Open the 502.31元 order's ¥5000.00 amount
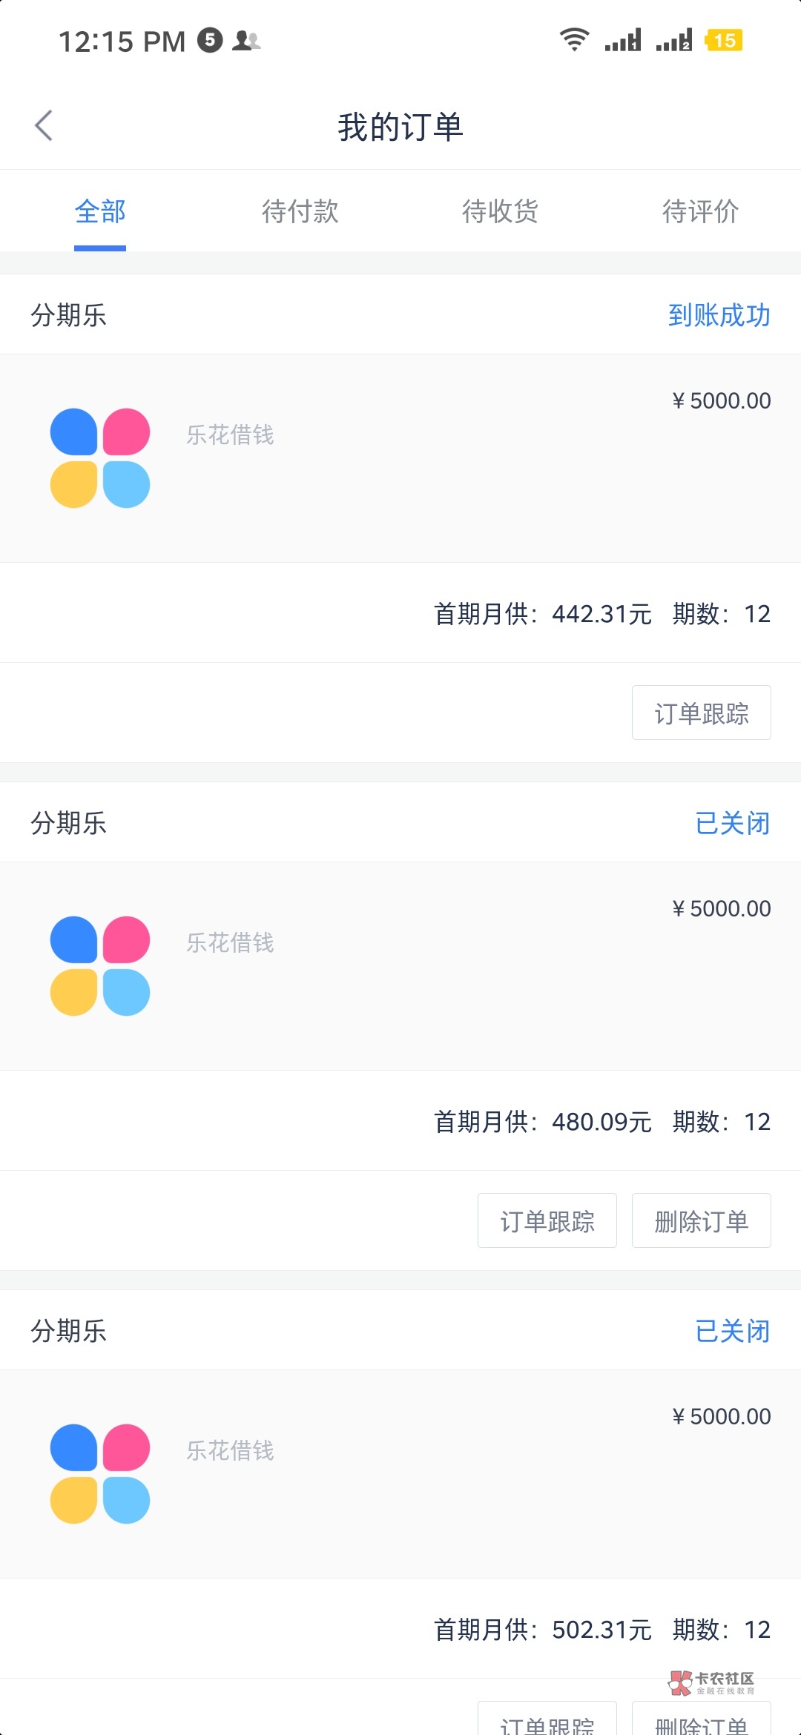This screenshot has width=801, height=1735. (x=722, y=1416)
